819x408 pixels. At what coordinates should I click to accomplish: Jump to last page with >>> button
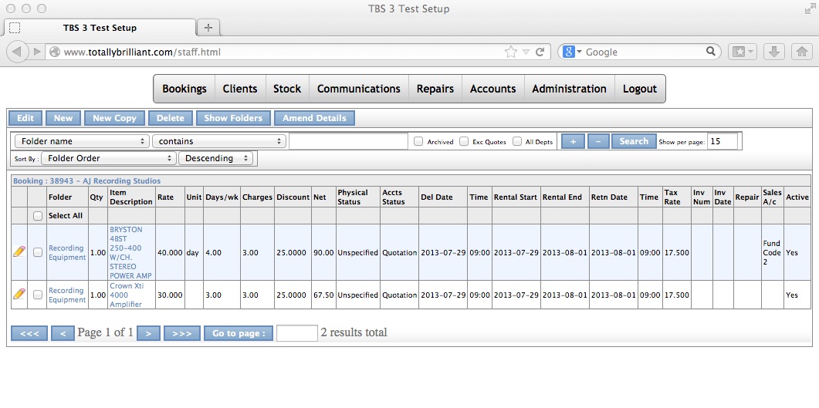(x=181, y=333)
